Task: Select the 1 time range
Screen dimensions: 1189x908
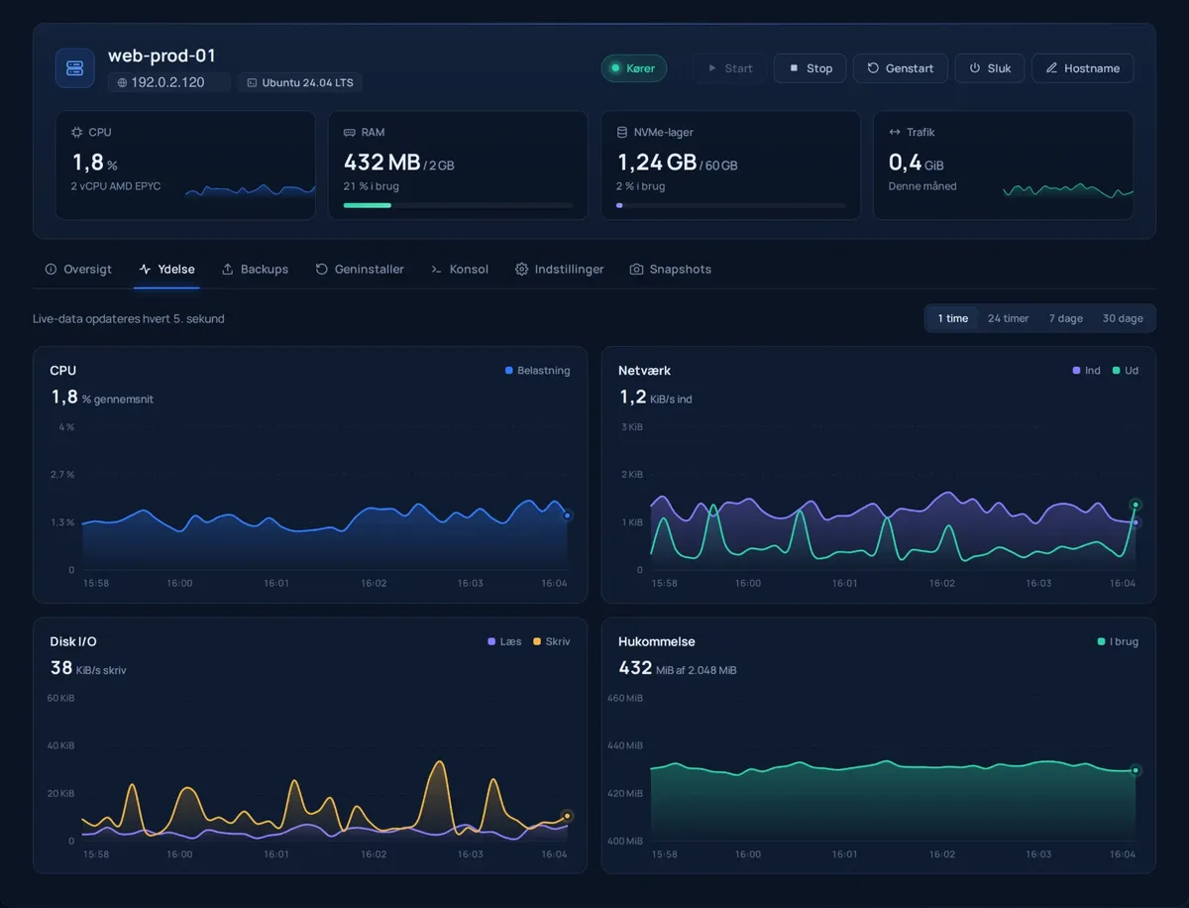Action: 953,318
